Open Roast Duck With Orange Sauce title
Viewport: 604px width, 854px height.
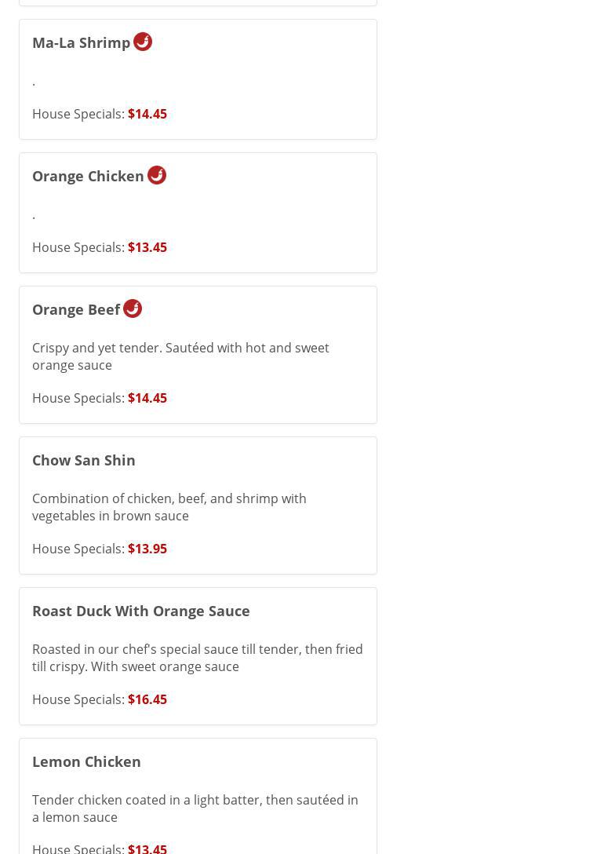[x=141, y=611]
